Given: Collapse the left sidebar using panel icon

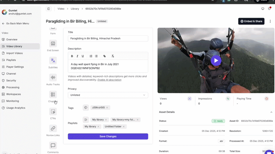Looking at the screenshot, I should 48,9.
